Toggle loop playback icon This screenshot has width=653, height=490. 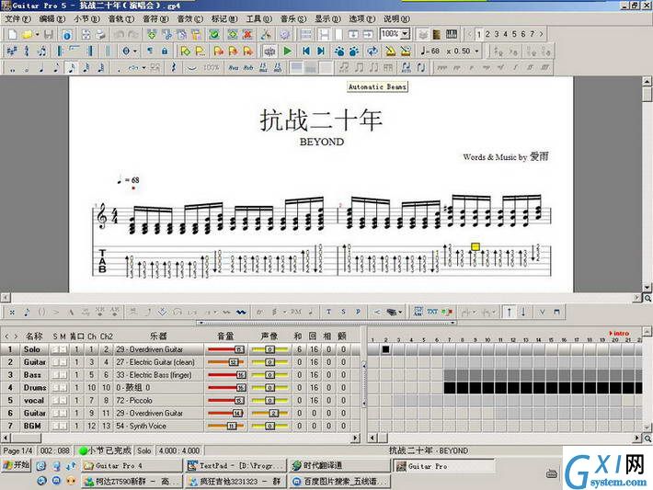(x=372, y=51)
